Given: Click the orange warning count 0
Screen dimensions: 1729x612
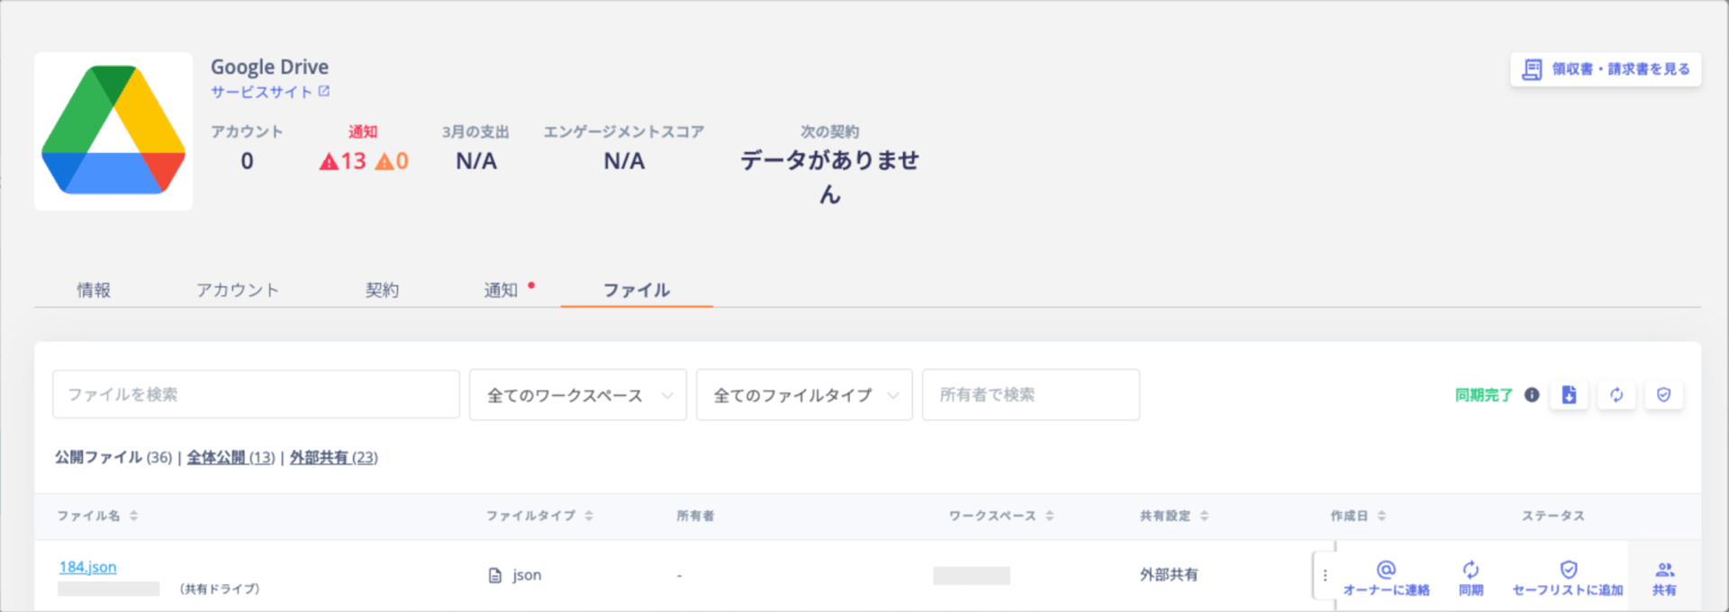Looking at the screenshot, I should click(392, 161).
